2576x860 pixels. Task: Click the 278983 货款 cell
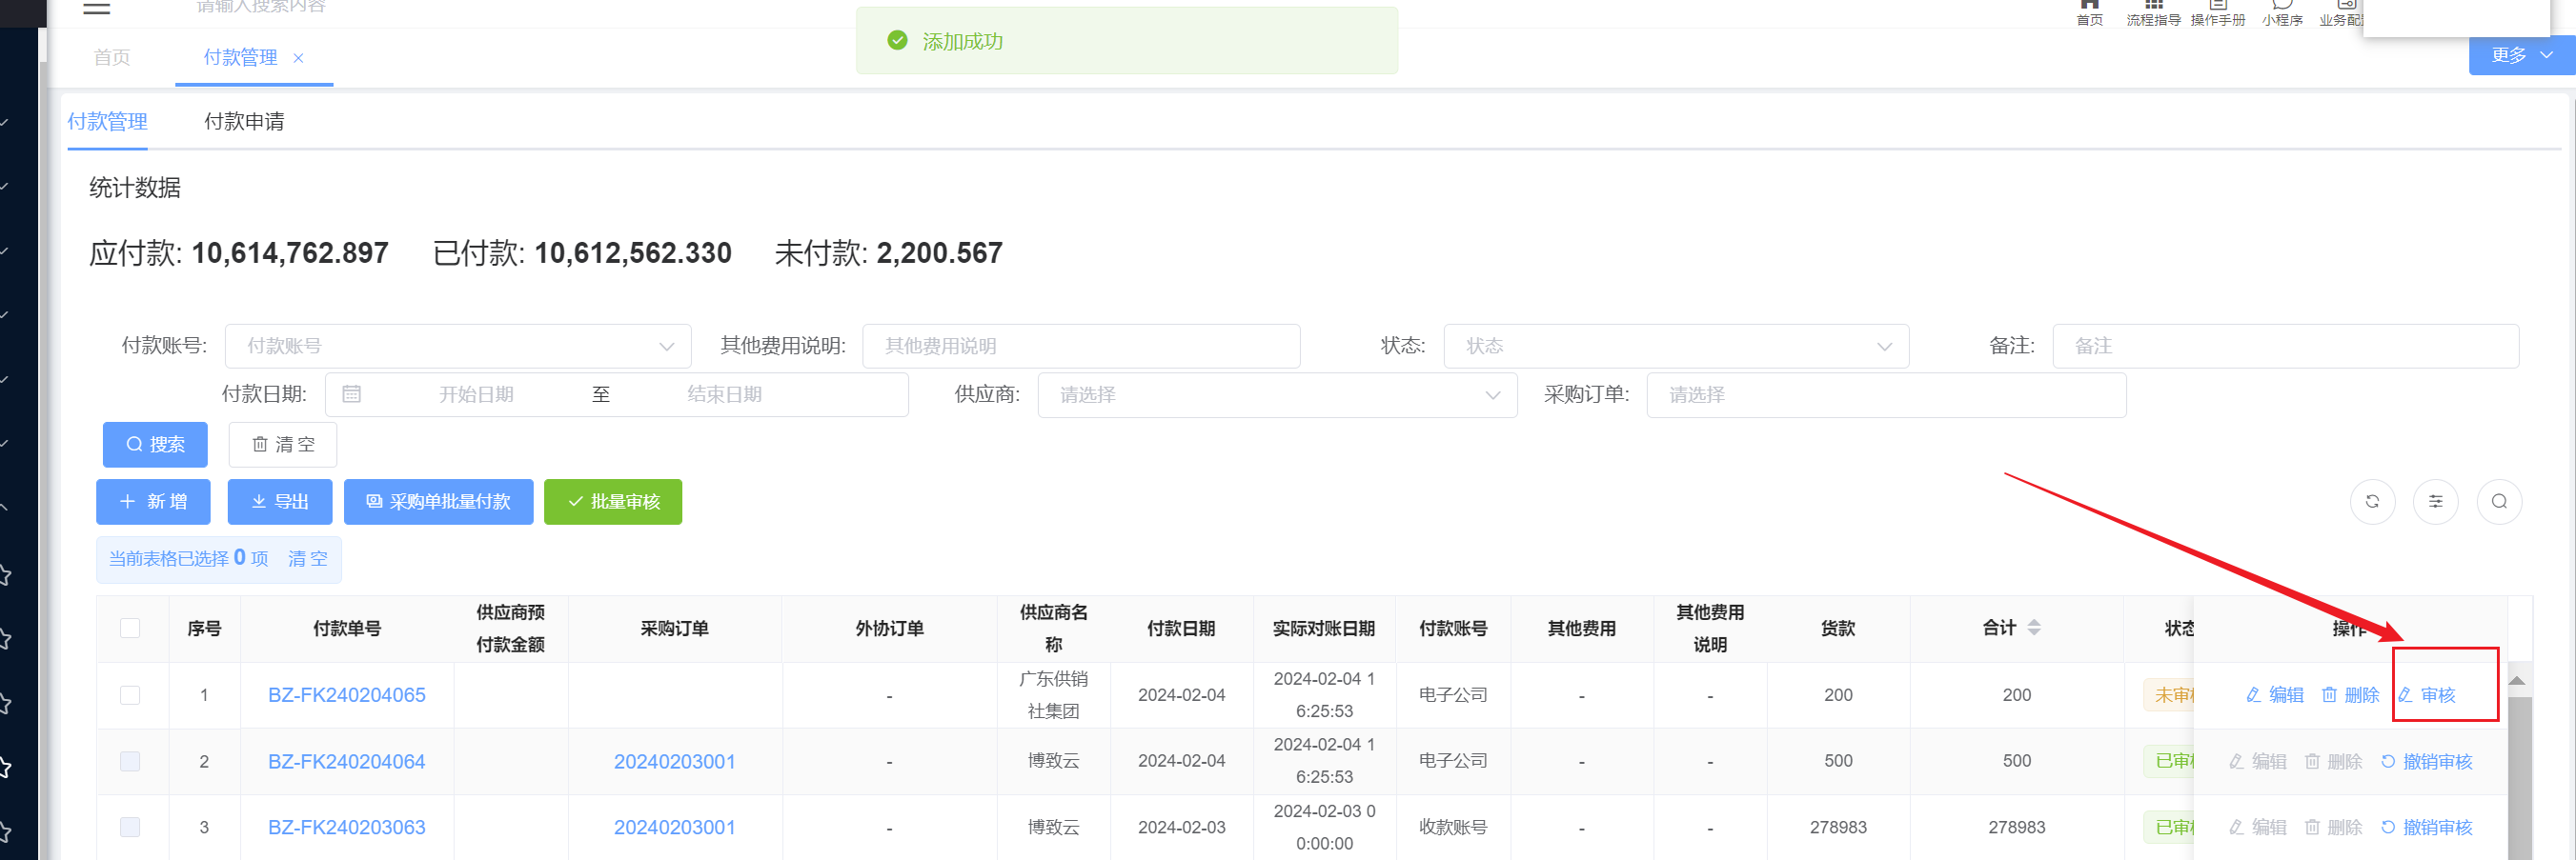pyautogui.click(x=1838, y=828)
